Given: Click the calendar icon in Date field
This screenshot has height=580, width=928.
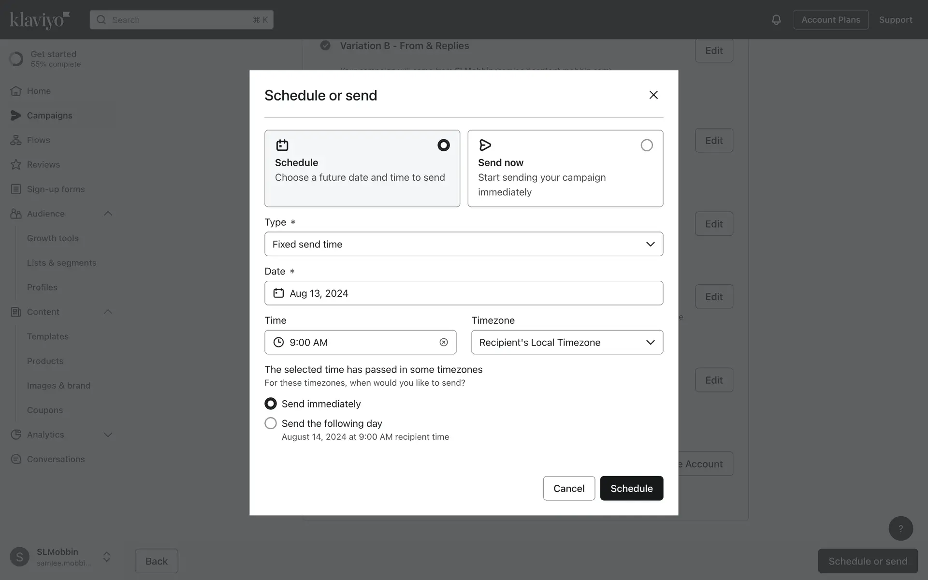Looking at the screenshot, I should point(278,293).
